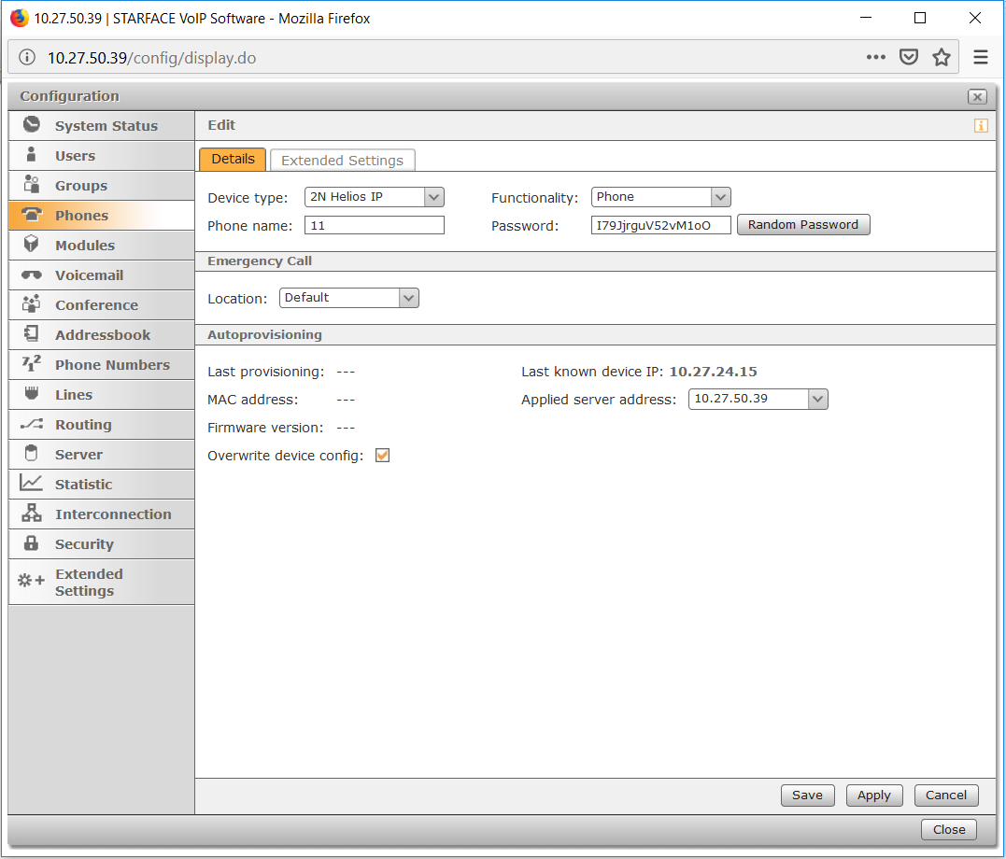Open Voicemail using the tape icon

point(32,275)
